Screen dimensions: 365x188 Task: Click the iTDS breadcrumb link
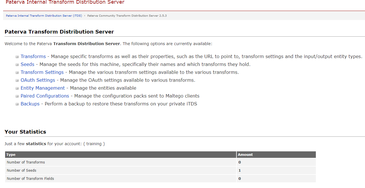(44, 16)
